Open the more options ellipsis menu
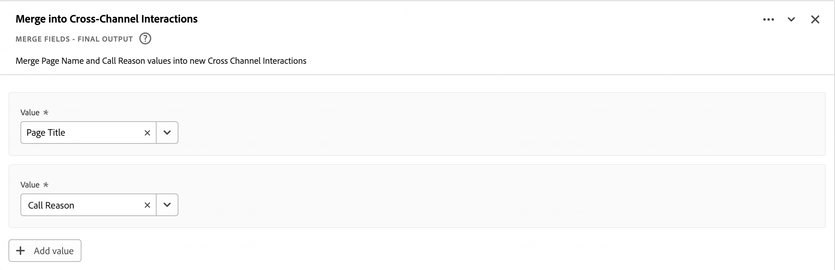 pos(768,19)
